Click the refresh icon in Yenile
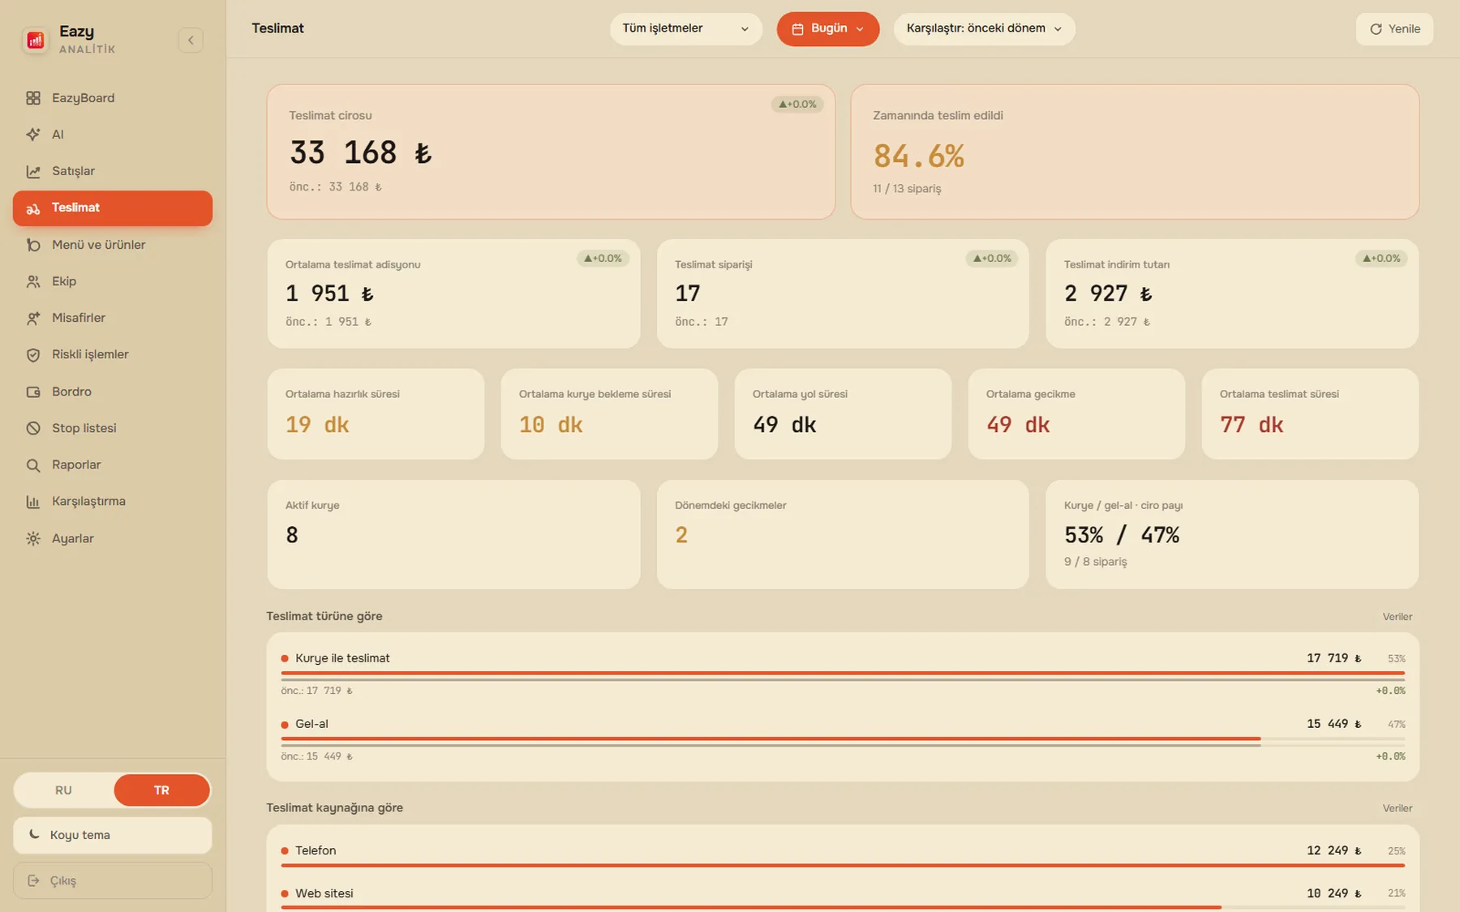1460x912 pixels. point(1376,29)
